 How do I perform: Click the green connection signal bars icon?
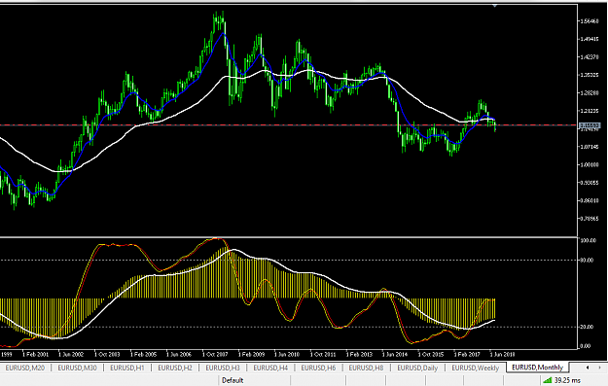(547, 380)
